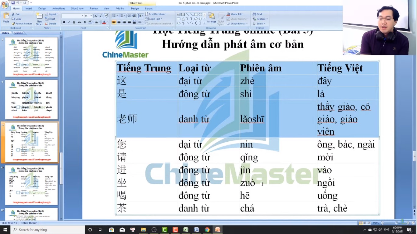Screen dimensions: 417x234
Task: Click the Office button orb
Action: point(5,5)
